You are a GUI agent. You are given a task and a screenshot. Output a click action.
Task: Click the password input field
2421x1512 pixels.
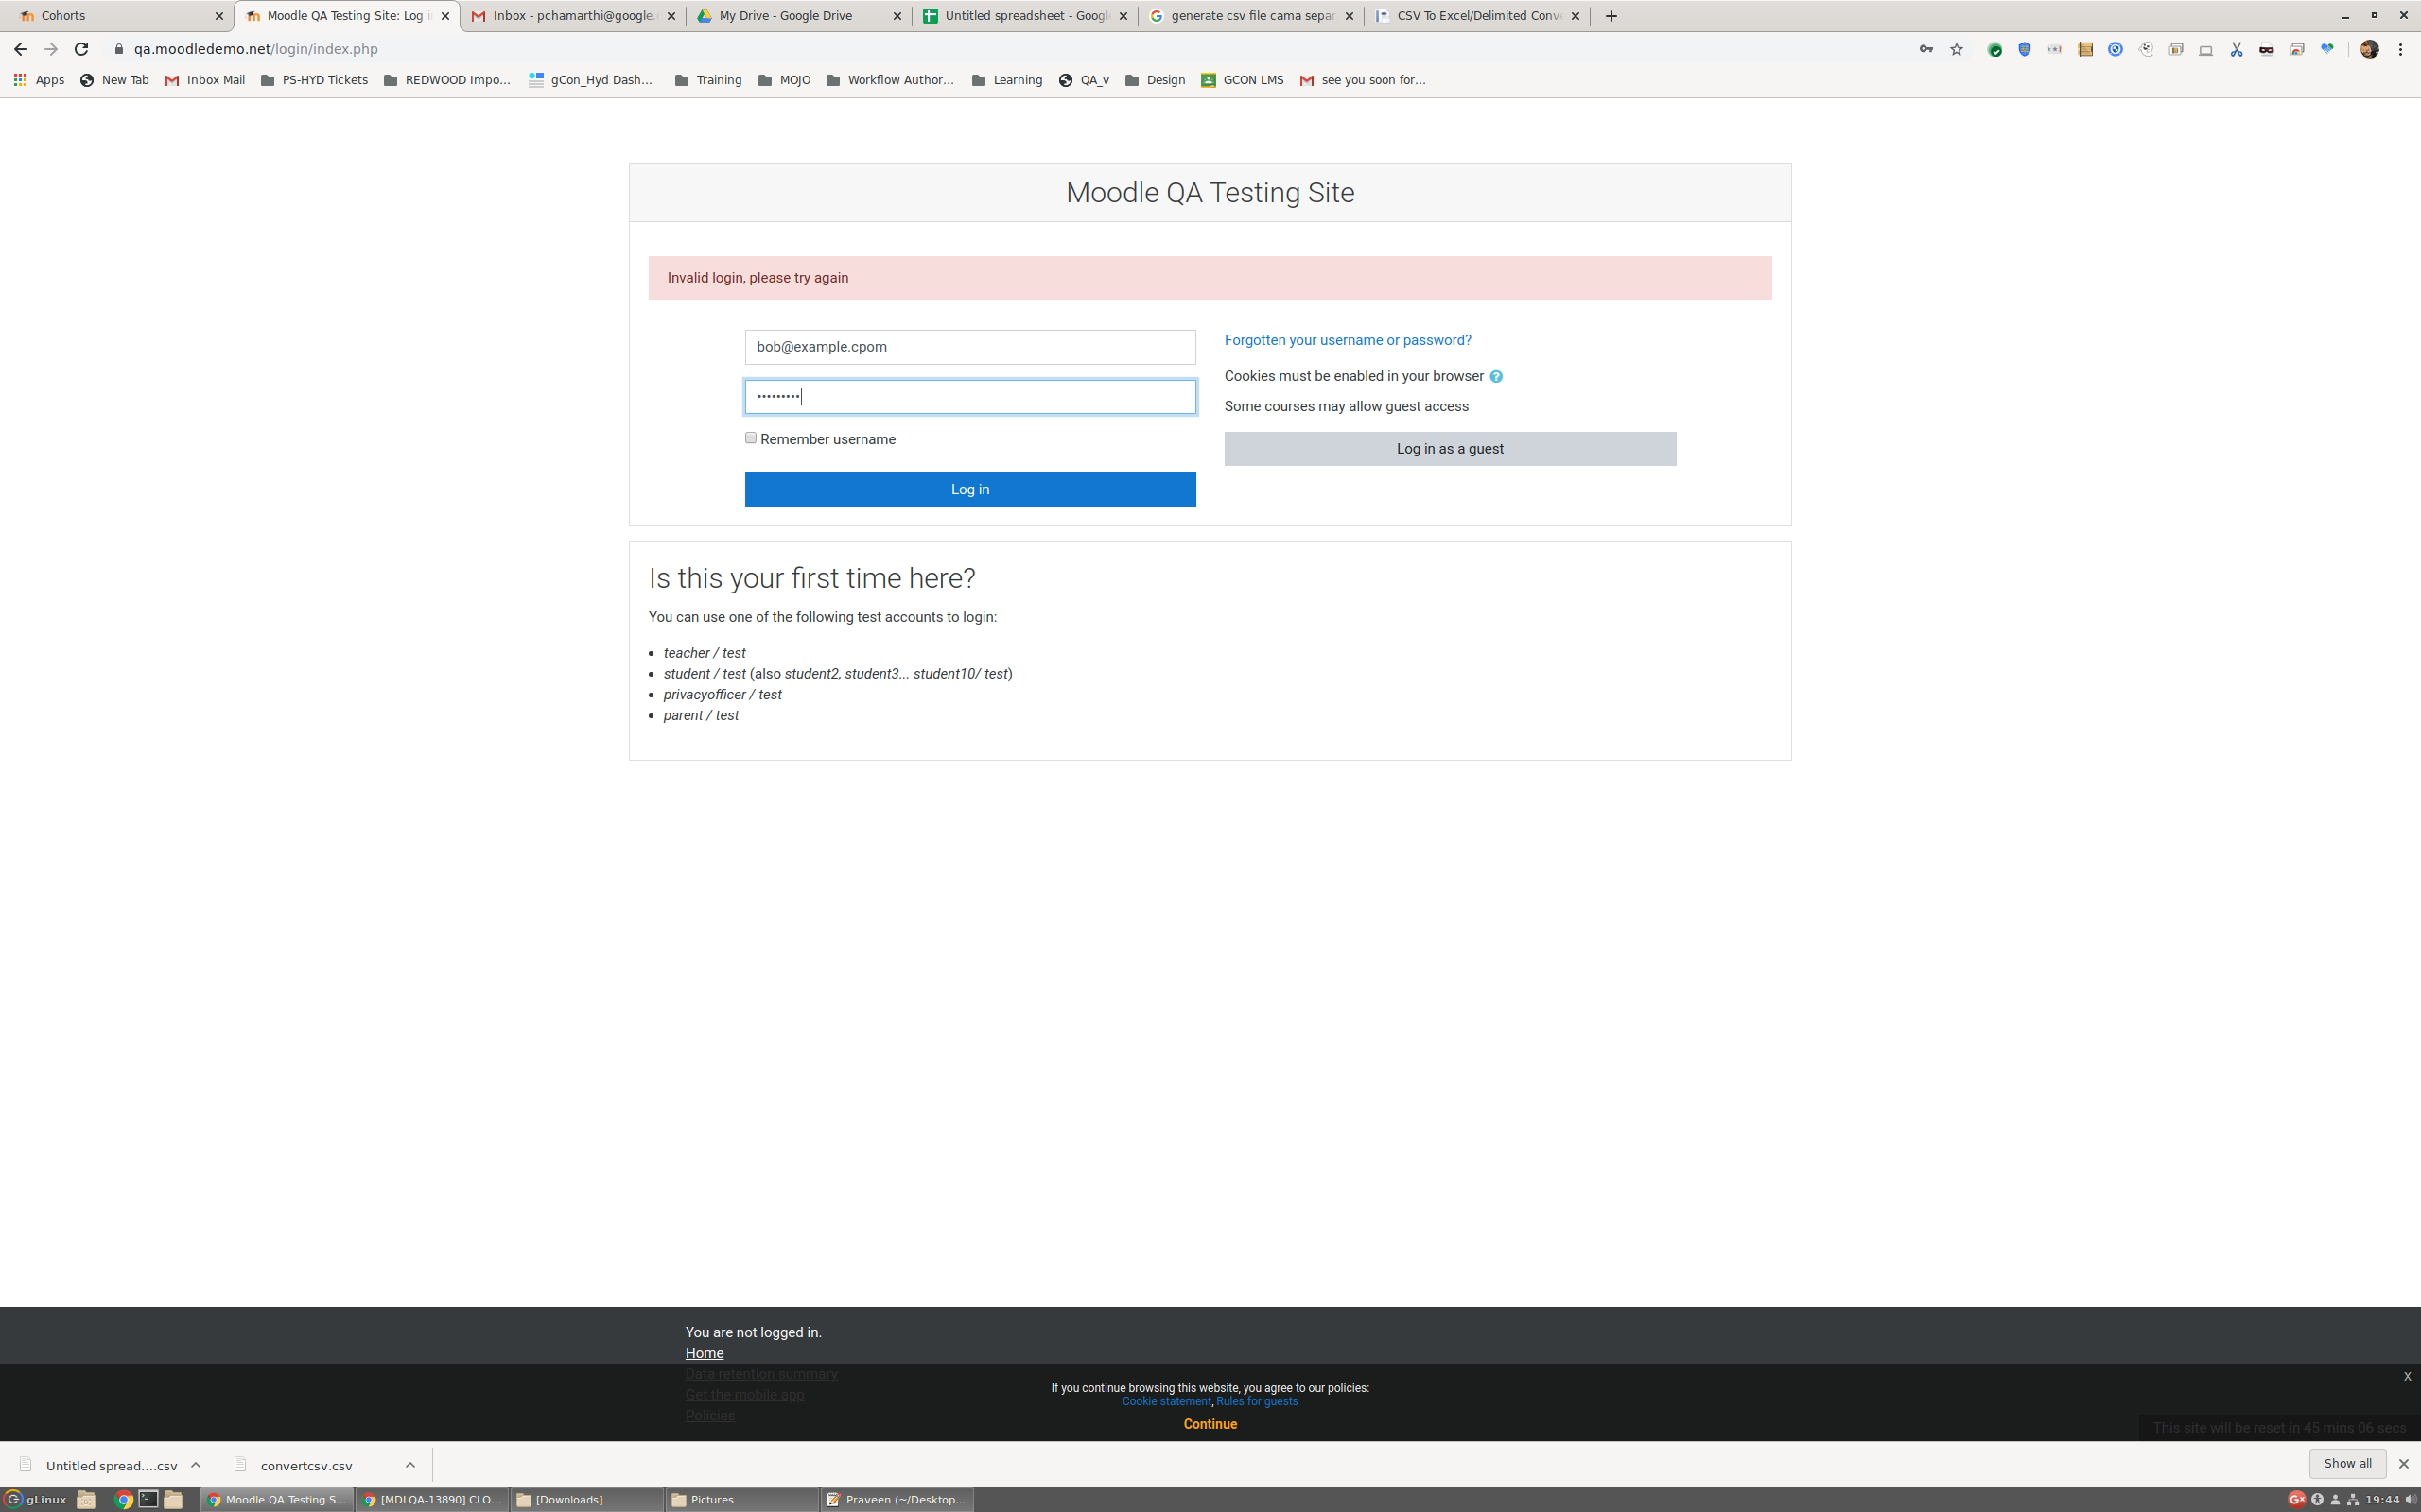pyautogui.click(x=969, y=397)
